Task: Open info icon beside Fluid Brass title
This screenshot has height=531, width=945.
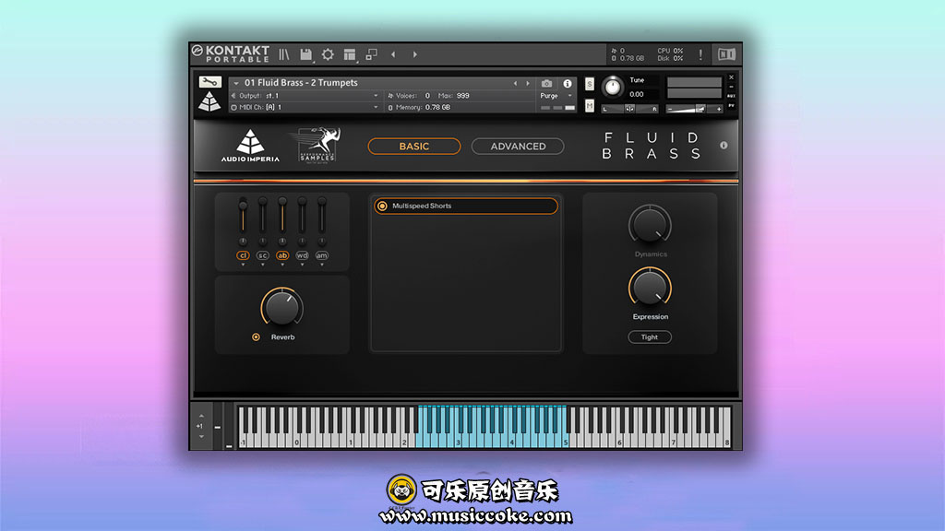Action: (x=724, y=146)
